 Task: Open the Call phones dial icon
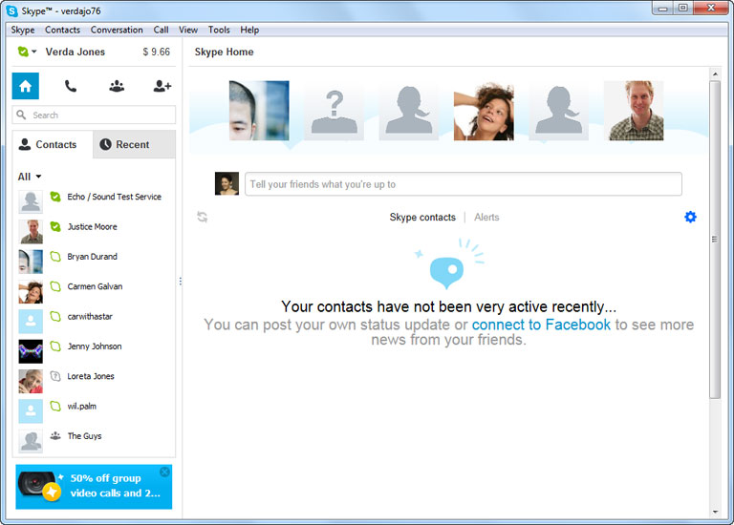tap(71, 86)
